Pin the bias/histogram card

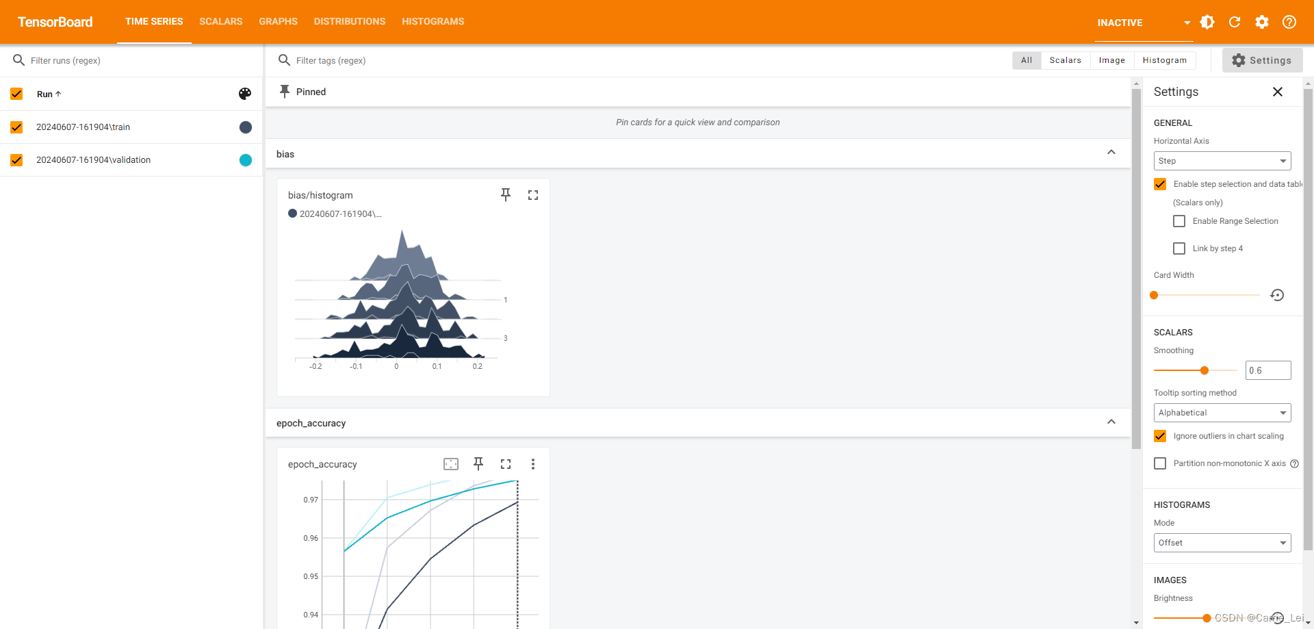pyautogui.click(x=506, y=195)
